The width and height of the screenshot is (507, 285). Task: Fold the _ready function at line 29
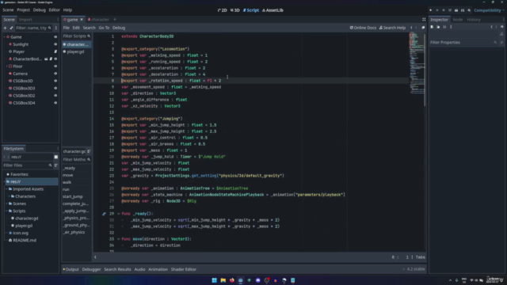(x=118, y=214)
